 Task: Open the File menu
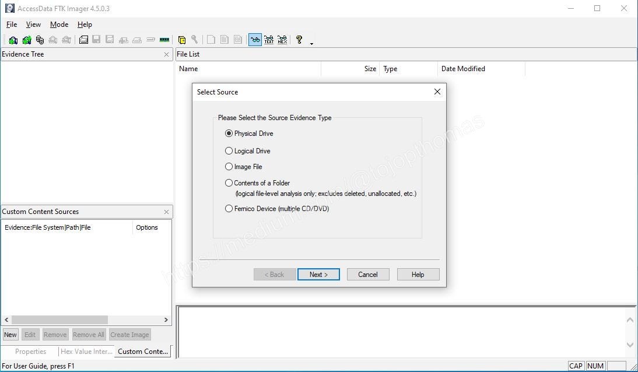click(x=12, y=24)
